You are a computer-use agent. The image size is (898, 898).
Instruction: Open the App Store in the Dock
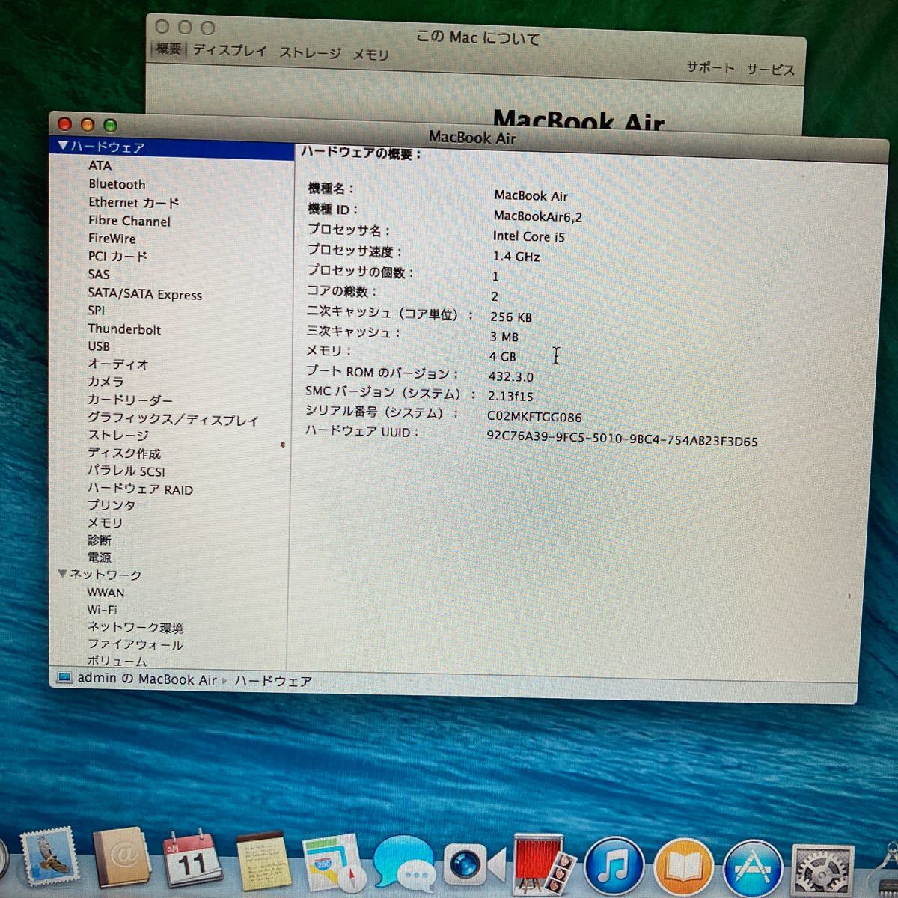(x=754, y=868)
